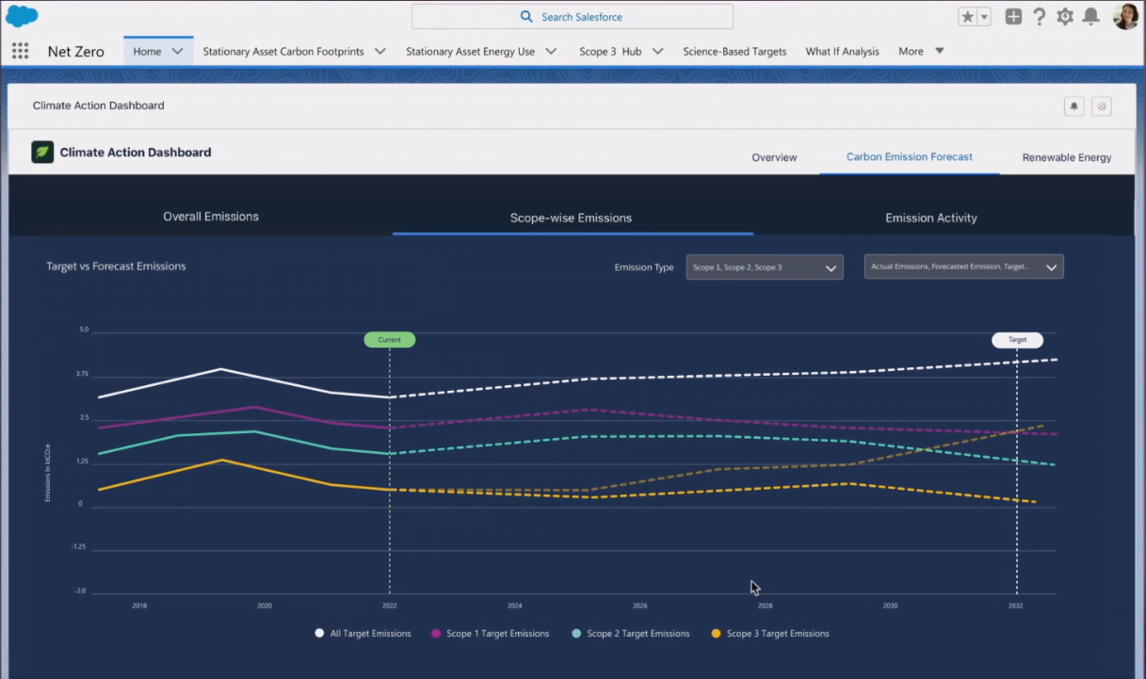
Task: Open the What If Analysis tab
Action: tap(842, 52)
